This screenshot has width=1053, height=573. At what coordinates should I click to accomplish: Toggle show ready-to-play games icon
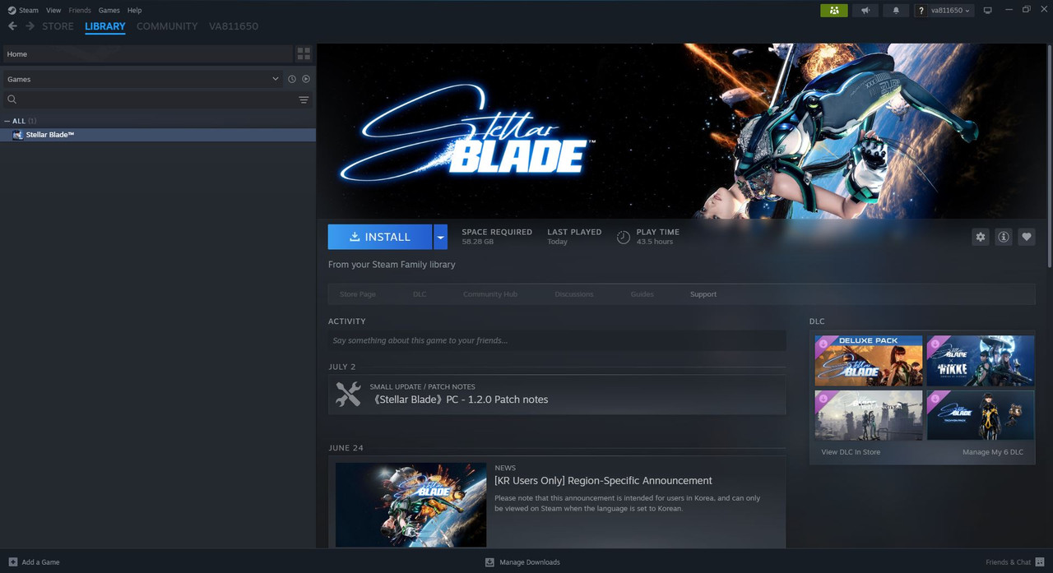click(x=306, y=79)
